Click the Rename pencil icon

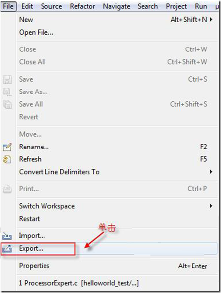point(7,147)
